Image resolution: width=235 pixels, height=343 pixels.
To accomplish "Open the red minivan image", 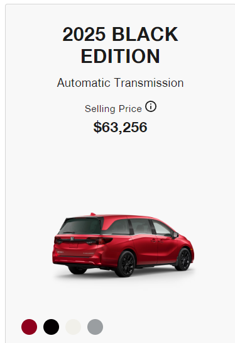I will coord(123,245).
